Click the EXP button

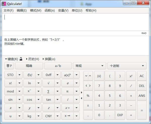(120, 115)
